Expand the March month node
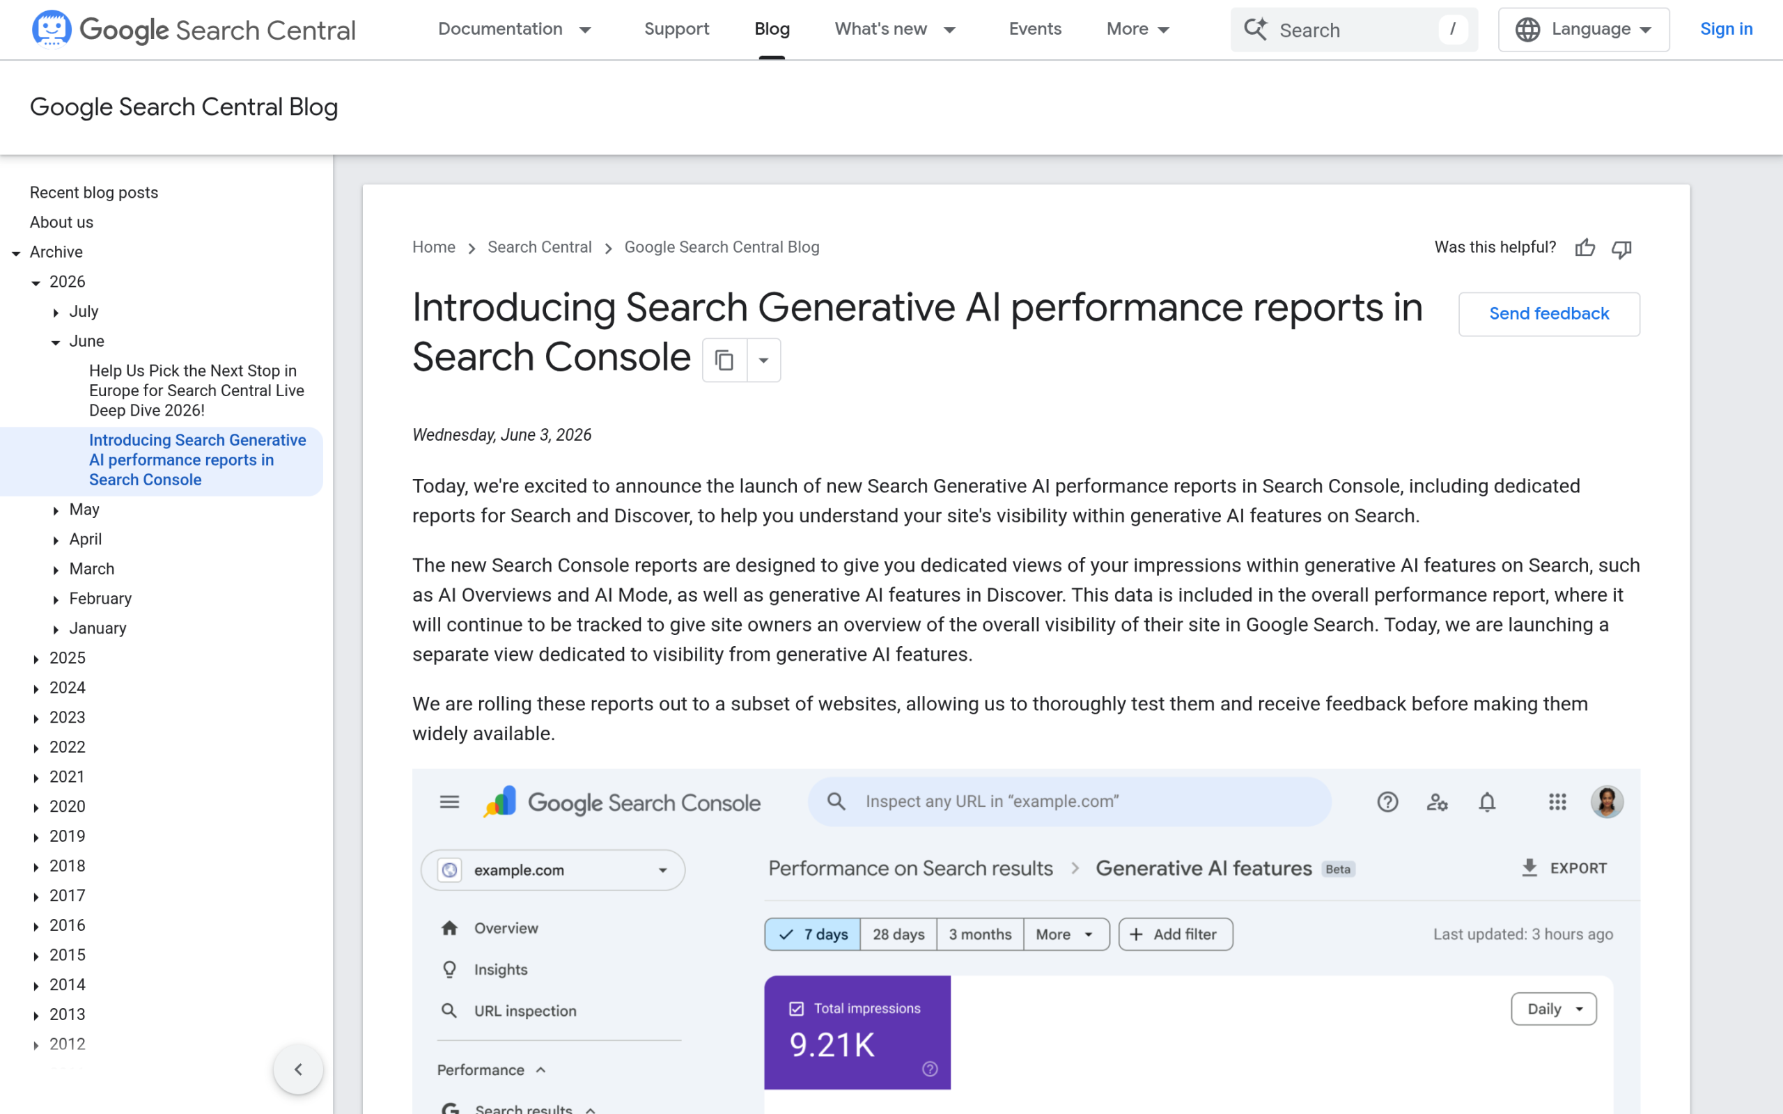The width and height of the screenshot is (1783, 1114). point(56,570)
